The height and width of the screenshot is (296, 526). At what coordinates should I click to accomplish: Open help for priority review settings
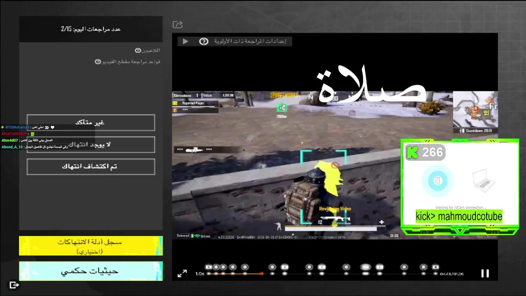tap(203, 41)
